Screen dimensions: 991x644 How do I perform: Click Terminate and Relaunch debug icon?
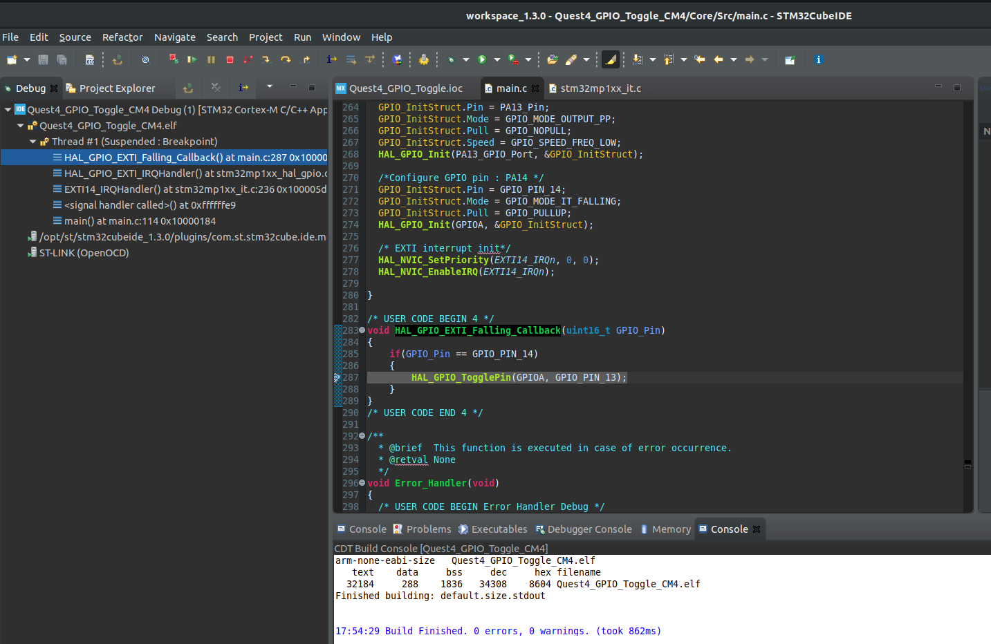(174, 60)
